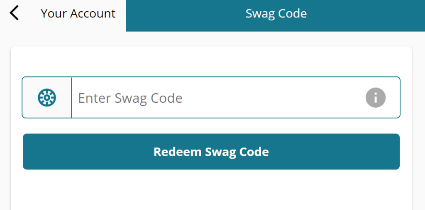Select the Your Account label
The image size is (425, 210).
pos(78,13)
